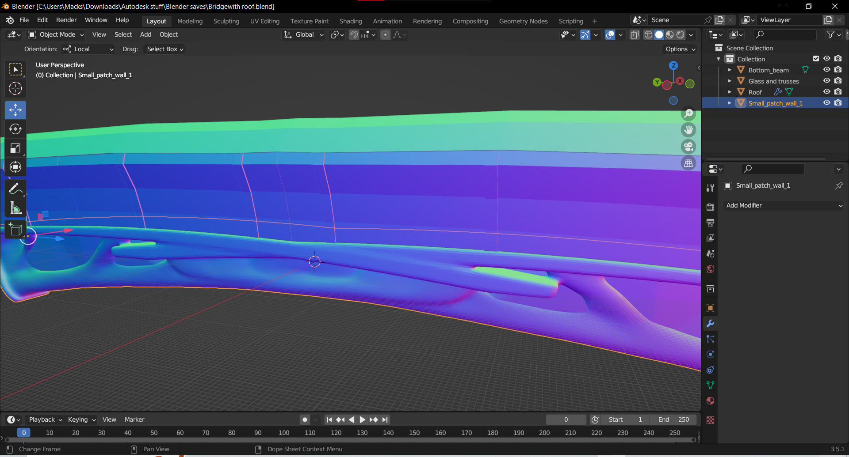Open the Global transform orientation dropdown

pos(303,34)
